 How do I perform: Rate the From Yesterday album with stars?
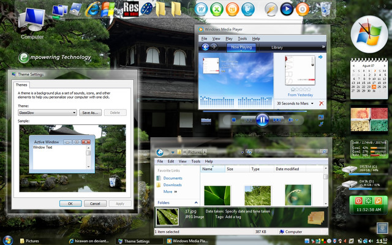[301, 89]
